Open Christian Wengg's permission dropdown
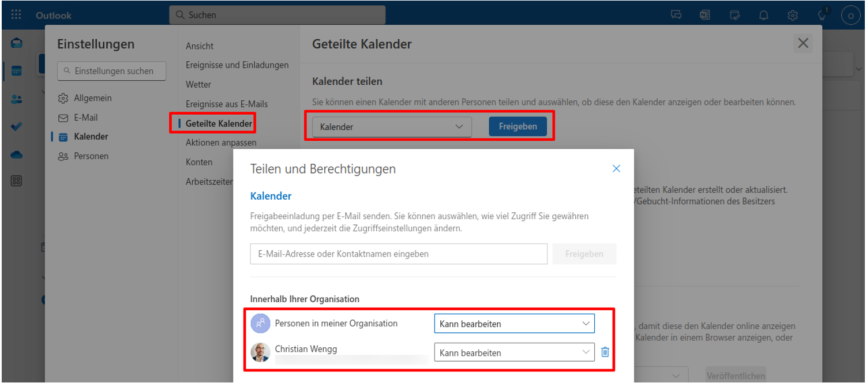866x383 pixels. [x=514, y=352]
